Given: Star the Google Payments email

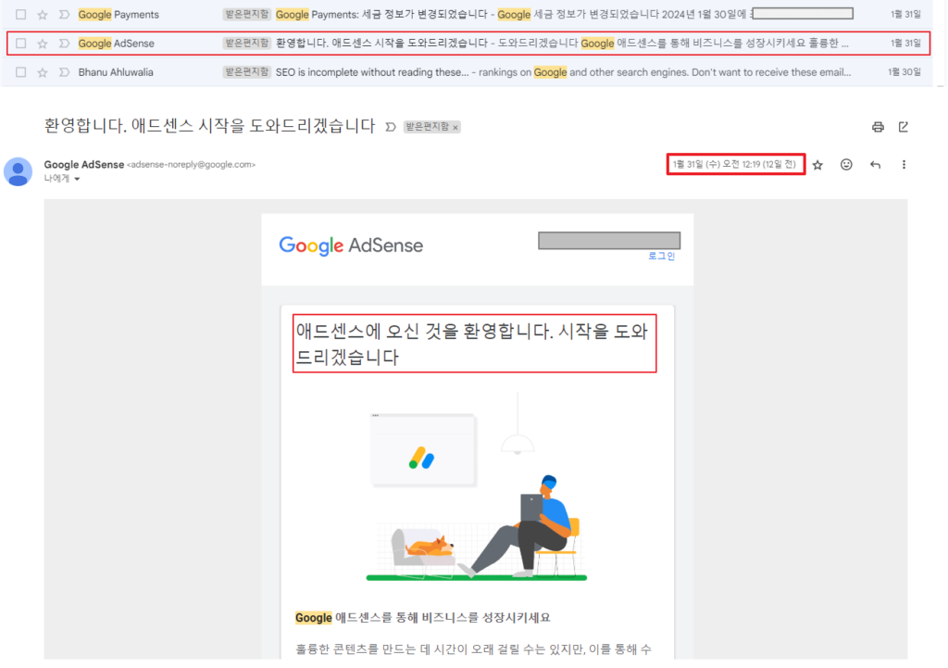Looking at the screenshot, I should click(x=43, y=15).
